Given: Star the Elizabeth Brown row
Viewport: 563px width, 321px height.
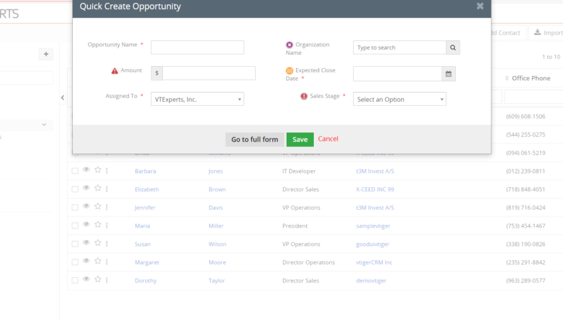Looking at the screenshot, I should pos(97,188).
